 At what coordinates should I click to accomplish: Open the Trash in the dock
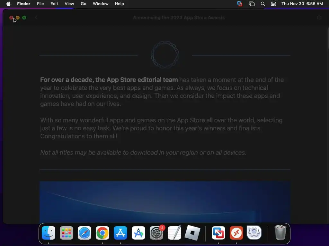coord(280,233)
